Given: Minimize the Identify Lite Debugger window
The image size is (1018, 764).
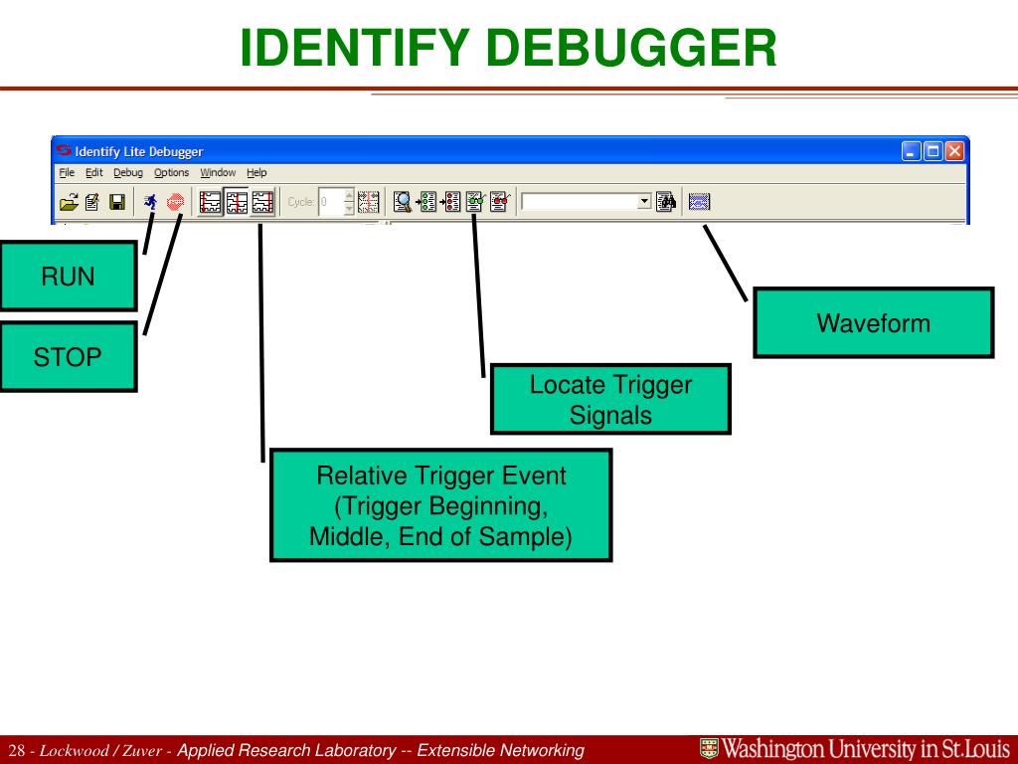Looking at the screenshot, I should point(911,151).
